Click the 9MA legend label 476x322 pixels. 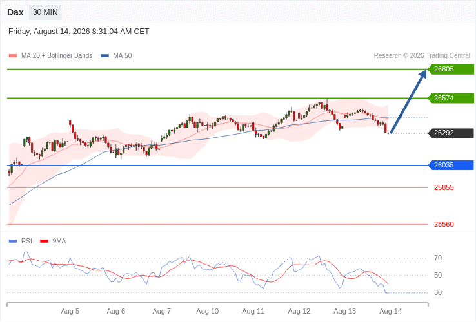pyautogui.click(x=59, y=241)
